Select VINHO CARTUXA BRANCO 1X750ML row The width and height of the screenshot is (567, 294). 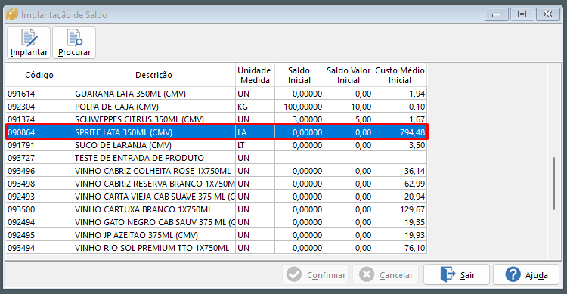click(216, 209)
